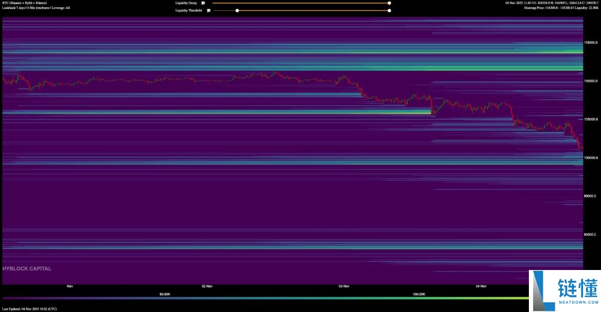Click the liquidity color scale gradient bar
The width and height of the screenshot is (601, 312).
click(265, 298)
